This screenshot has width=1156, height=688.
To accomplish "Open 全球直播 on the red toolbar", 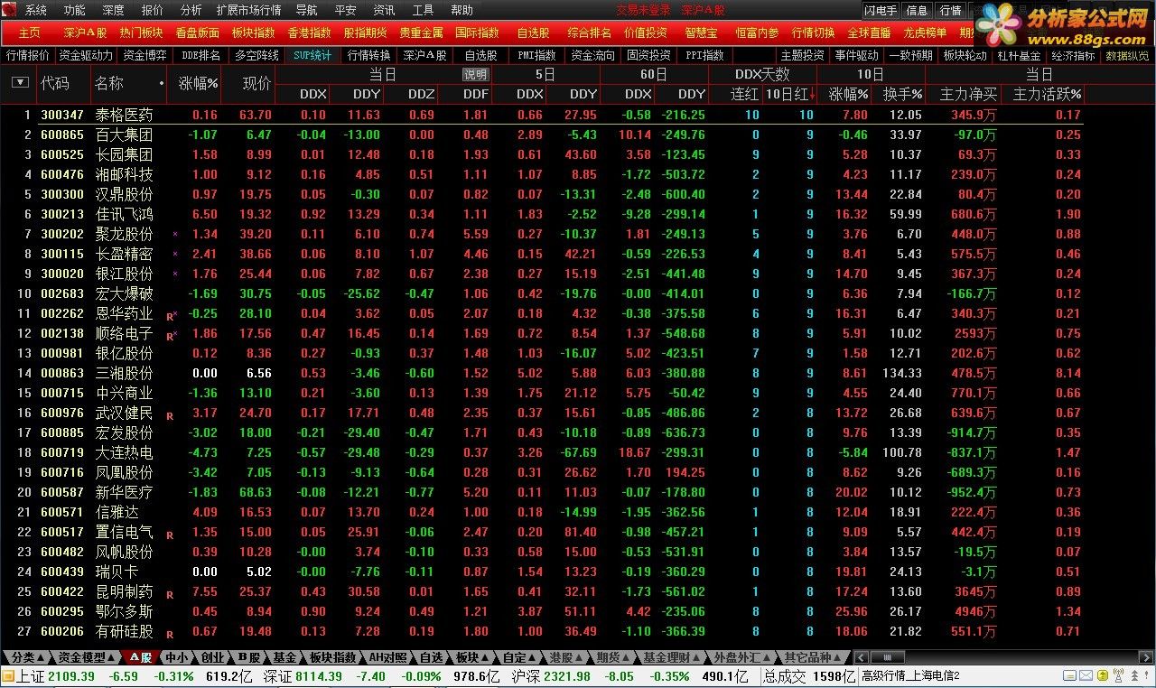I will click(x=870, y=33).
